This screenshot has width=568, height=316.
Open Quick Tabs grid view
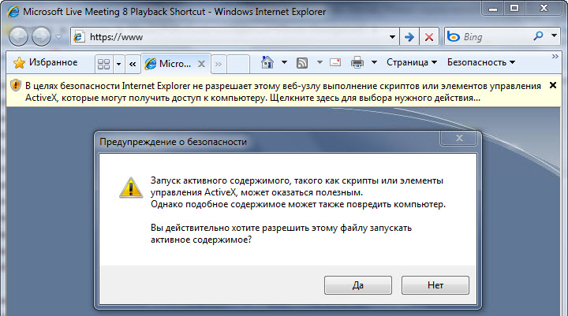coord(103,63)
